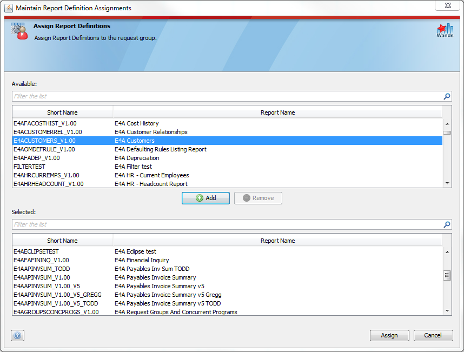Click E4A Payables Inv Sum TODD name
This screenshot has width=464, height=352.
point(152,269)
